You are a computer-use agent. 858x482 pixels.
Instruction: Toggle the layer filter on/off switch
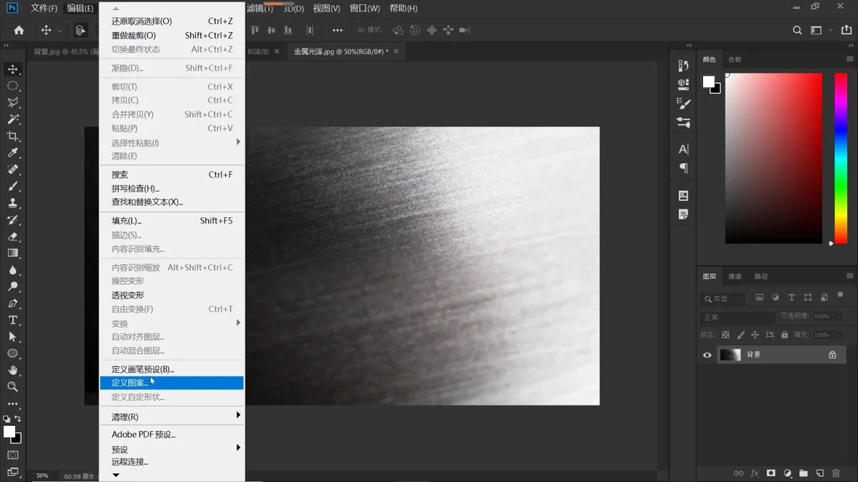[x=840, y=296]
